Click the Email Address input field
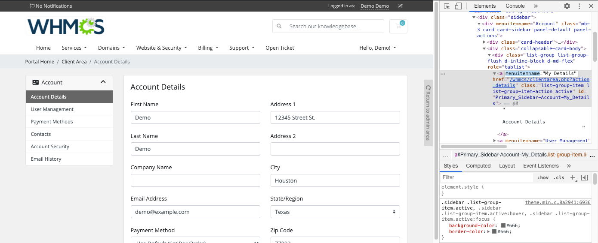Image resolution: width=598 pixels, height=243 pixels. [195, 212]
